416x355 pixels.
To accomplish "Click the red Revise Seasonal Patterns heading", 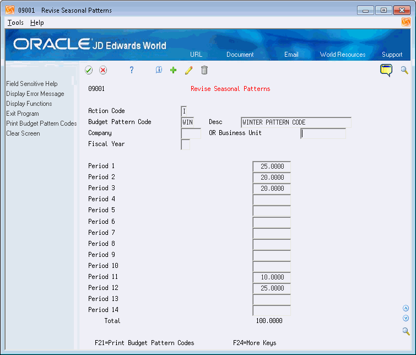I will tap(230, 89).
